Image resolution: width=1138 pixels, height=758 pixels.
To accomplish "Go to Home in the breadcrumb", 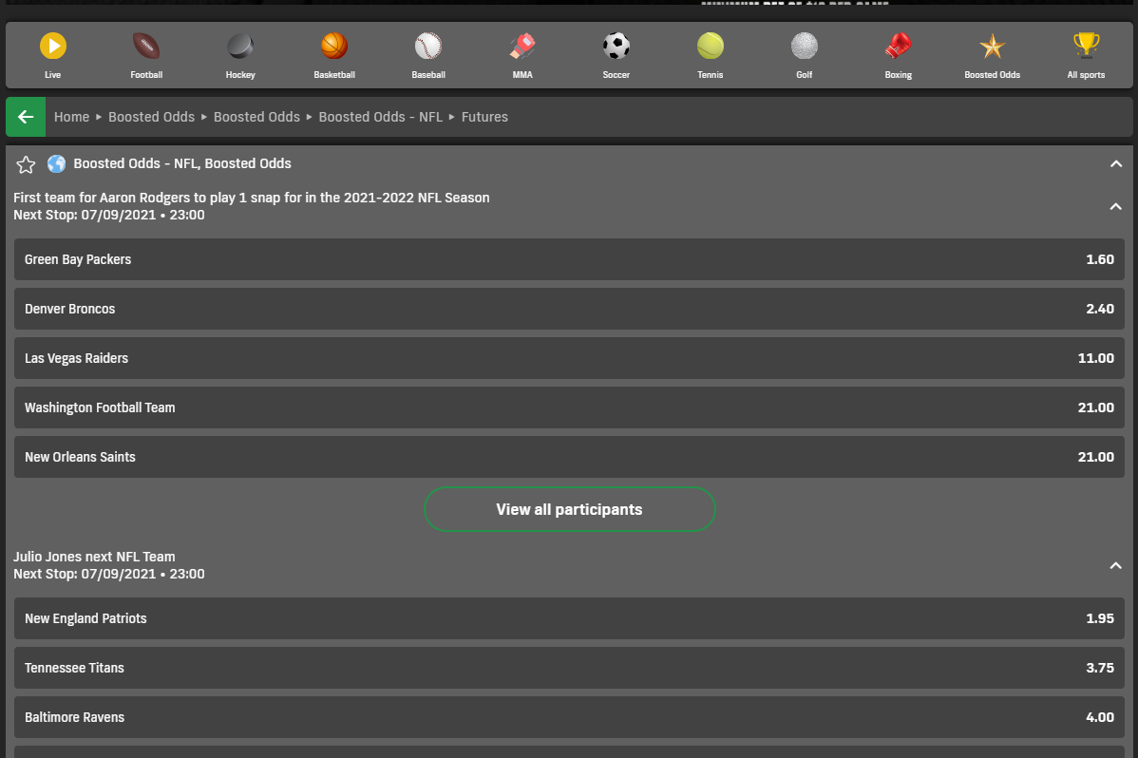I will click(x=72, y=117).
